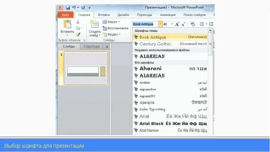Viewport: 270px width, 152px height.
Task: Click the Format Painter brush icon
Action: [x=78, y=34]
